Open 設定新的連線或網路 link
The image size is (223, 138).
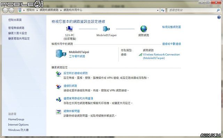pyautogui.click(x=76, y=73)
